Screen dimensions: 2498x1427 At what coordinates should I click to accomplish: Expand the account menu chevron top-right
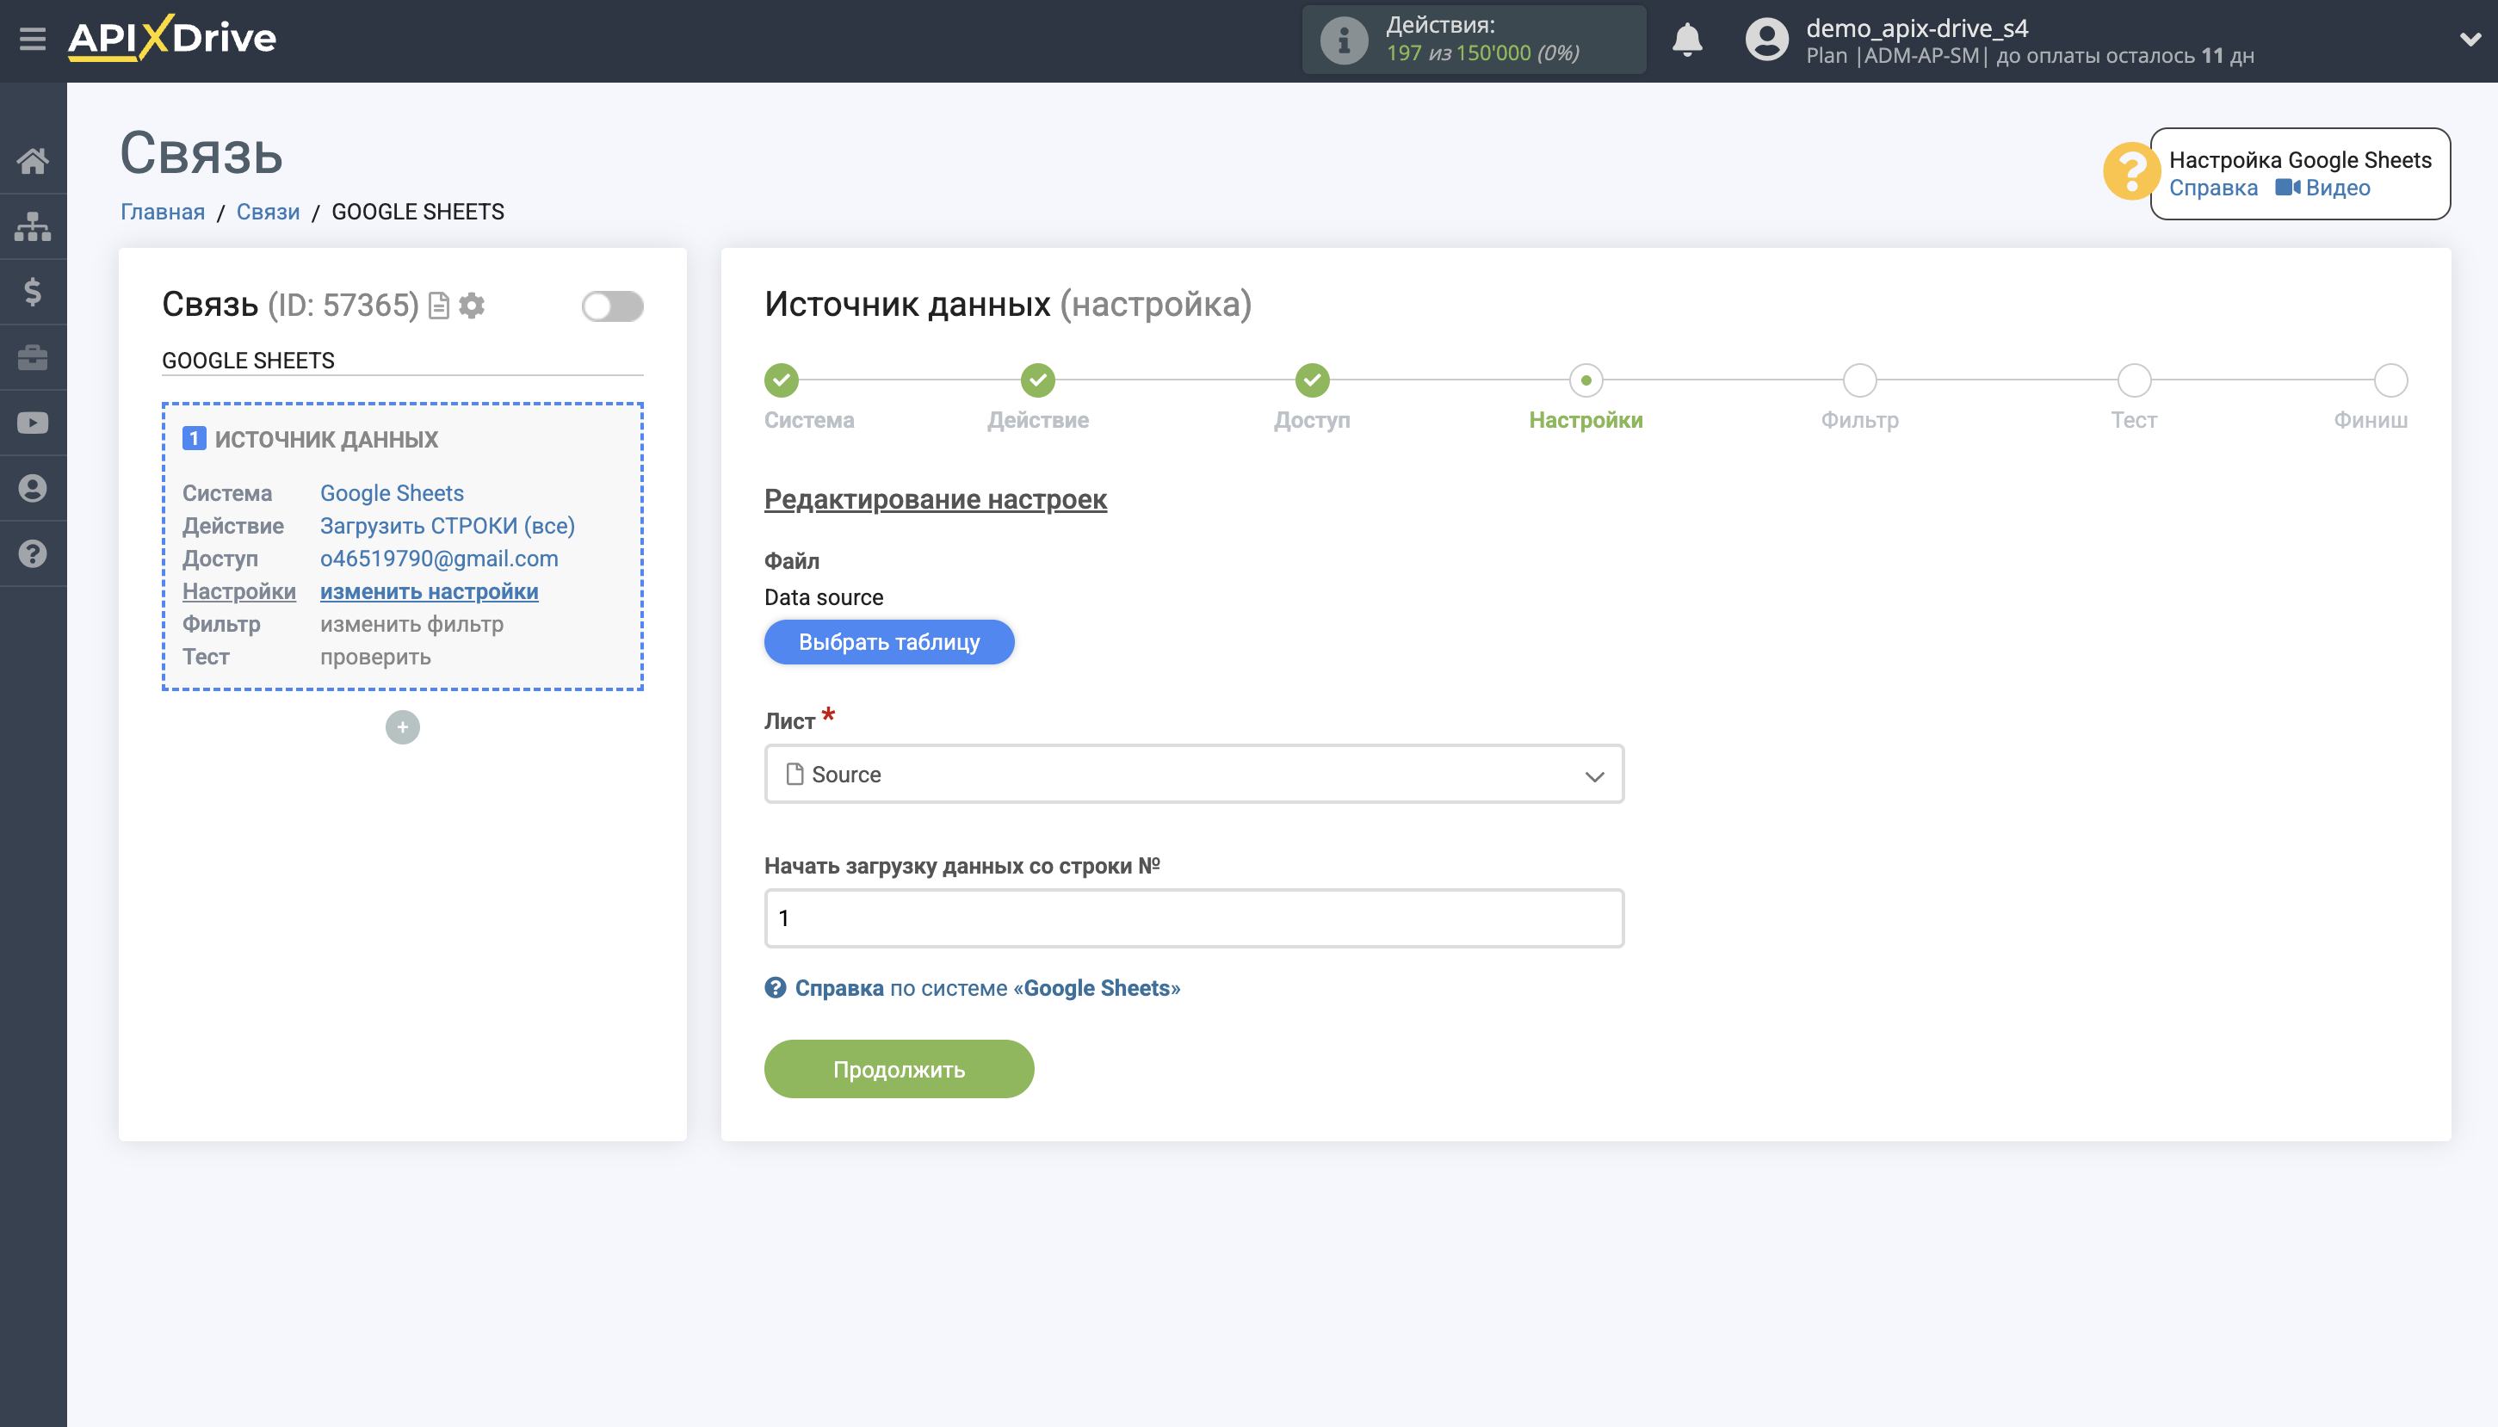pos(2470,40)
